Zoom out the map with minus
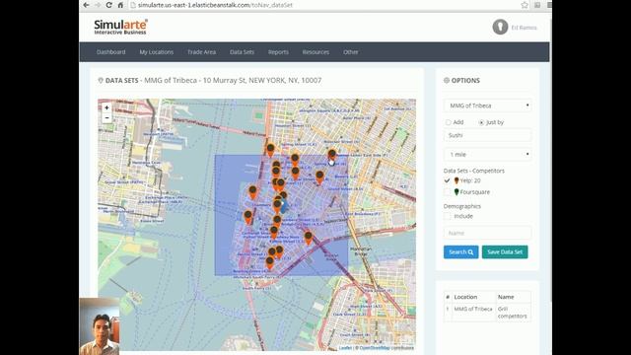 [106, 118]
